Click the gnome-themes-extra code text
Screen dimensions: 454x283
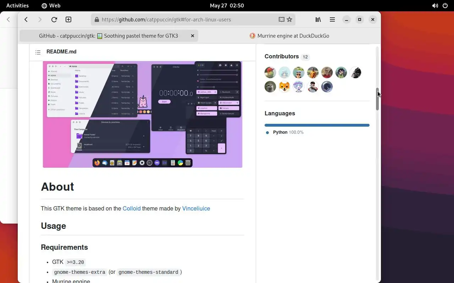[x=79, y=272]
